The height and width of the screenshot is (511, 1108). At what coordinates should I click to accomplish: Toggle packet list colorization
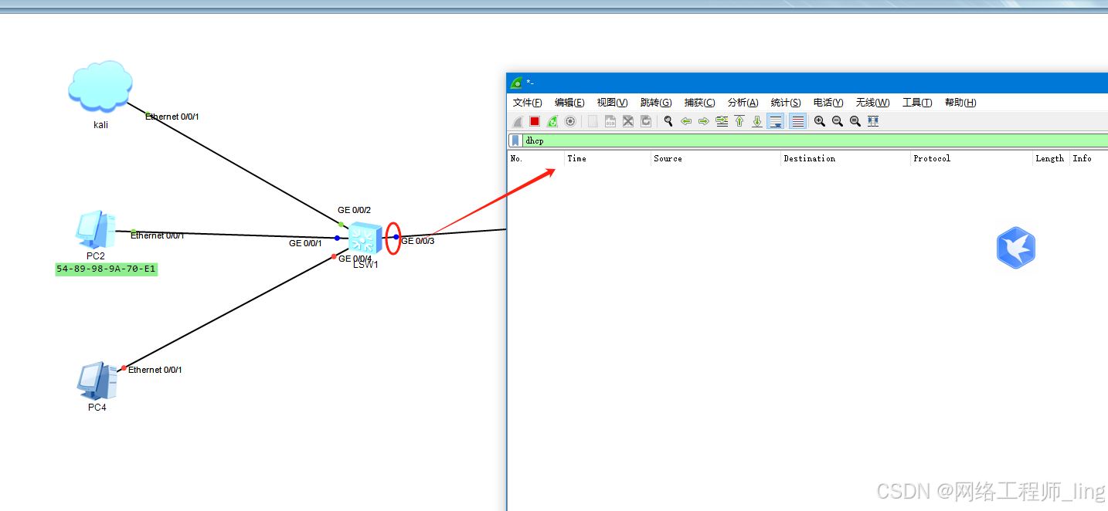(798, 121)
